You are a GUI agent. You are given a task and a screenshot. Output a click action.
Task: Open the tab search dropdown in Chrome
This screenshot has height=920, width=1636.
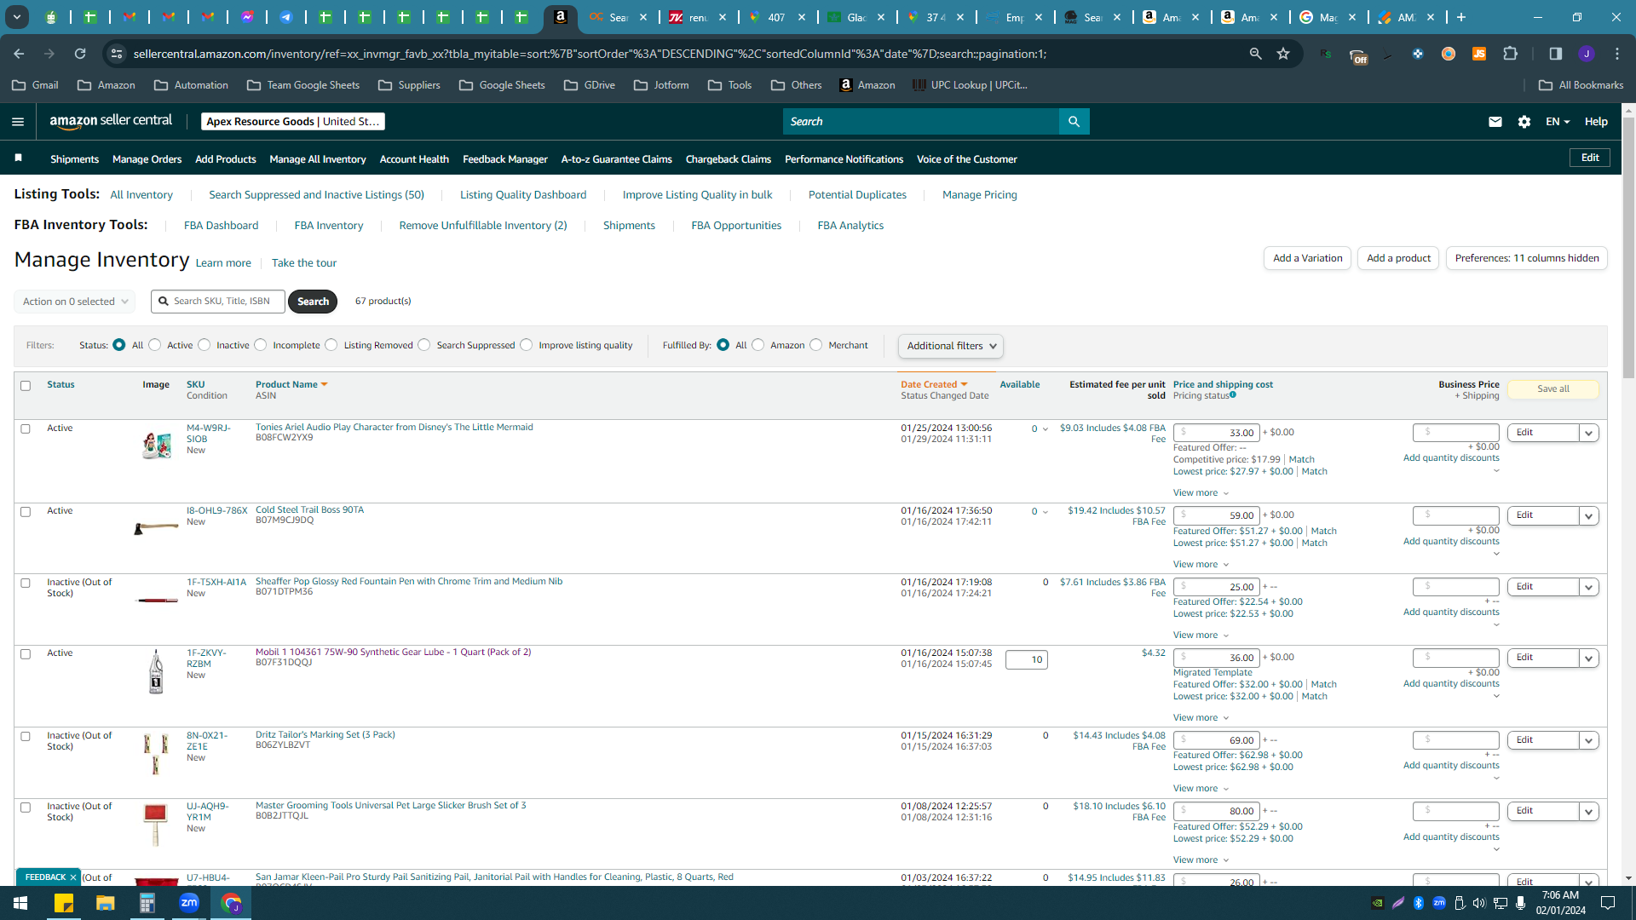(16, 17)
